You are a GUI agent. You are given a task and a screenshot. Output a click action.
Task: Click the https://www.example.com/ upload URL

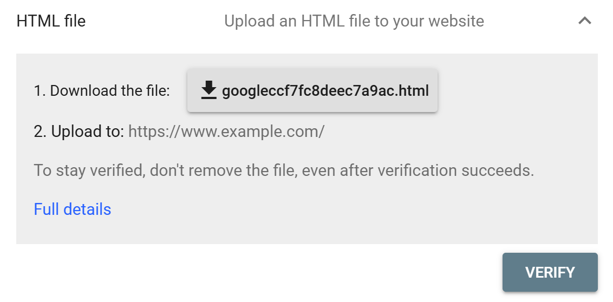coord(226,132)
